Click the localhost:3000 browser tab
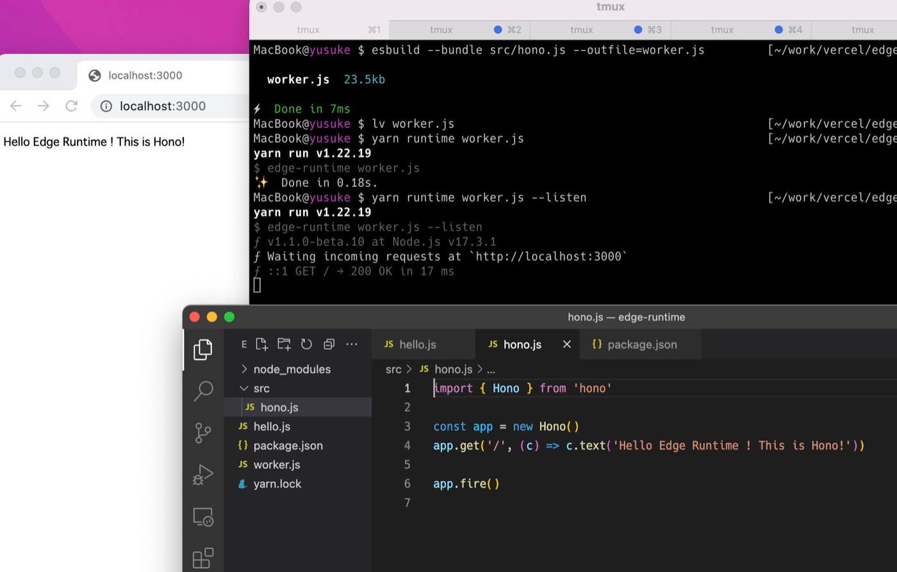Viewport: 897px width, 572px height. pyautogui.click(x=145, y=76)
